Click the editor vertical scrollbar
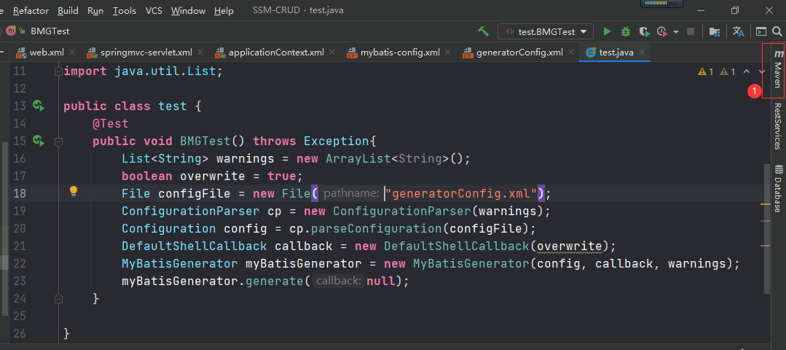The width and height of the screenshot is (786, 350). [x=767, y=228]
